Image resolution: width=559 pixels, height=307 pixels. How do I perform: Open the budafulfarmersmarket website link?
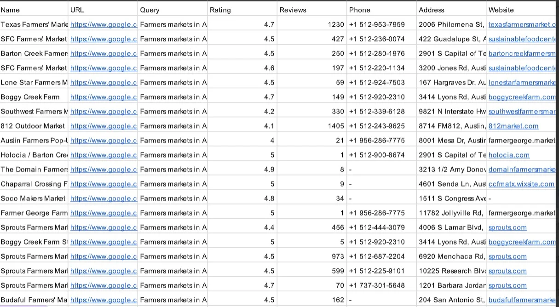pos(522,300)
